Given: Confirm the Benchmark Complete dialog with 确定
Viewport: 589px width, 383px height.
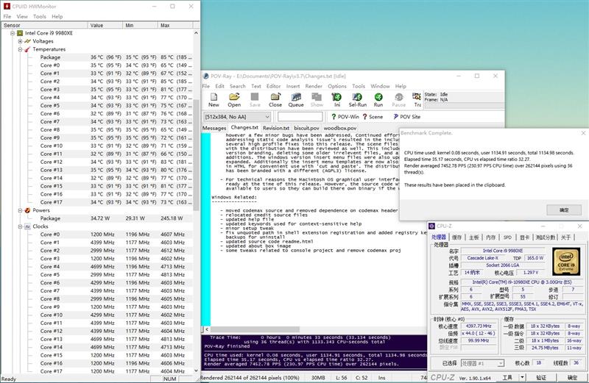Looking at the screenshot, I should pyautogui.click(x=564, y=210).
